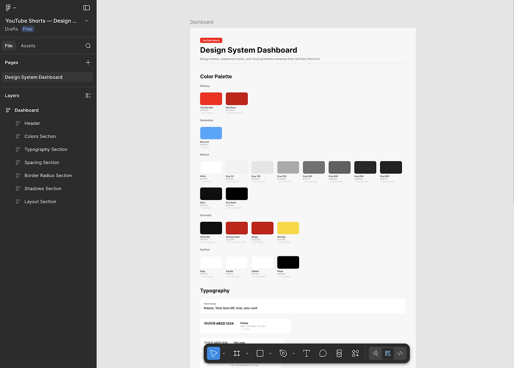Expand the Move tool options chevron
The width and height of the screenshot is (514, 368).
pyautogui.click(x=224, y=354)
